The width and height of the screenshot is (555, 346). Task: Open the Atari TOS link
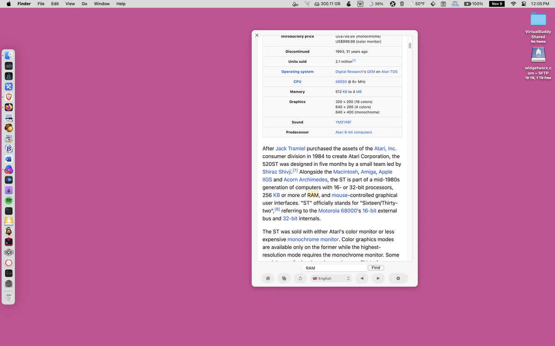coord(389,72)
